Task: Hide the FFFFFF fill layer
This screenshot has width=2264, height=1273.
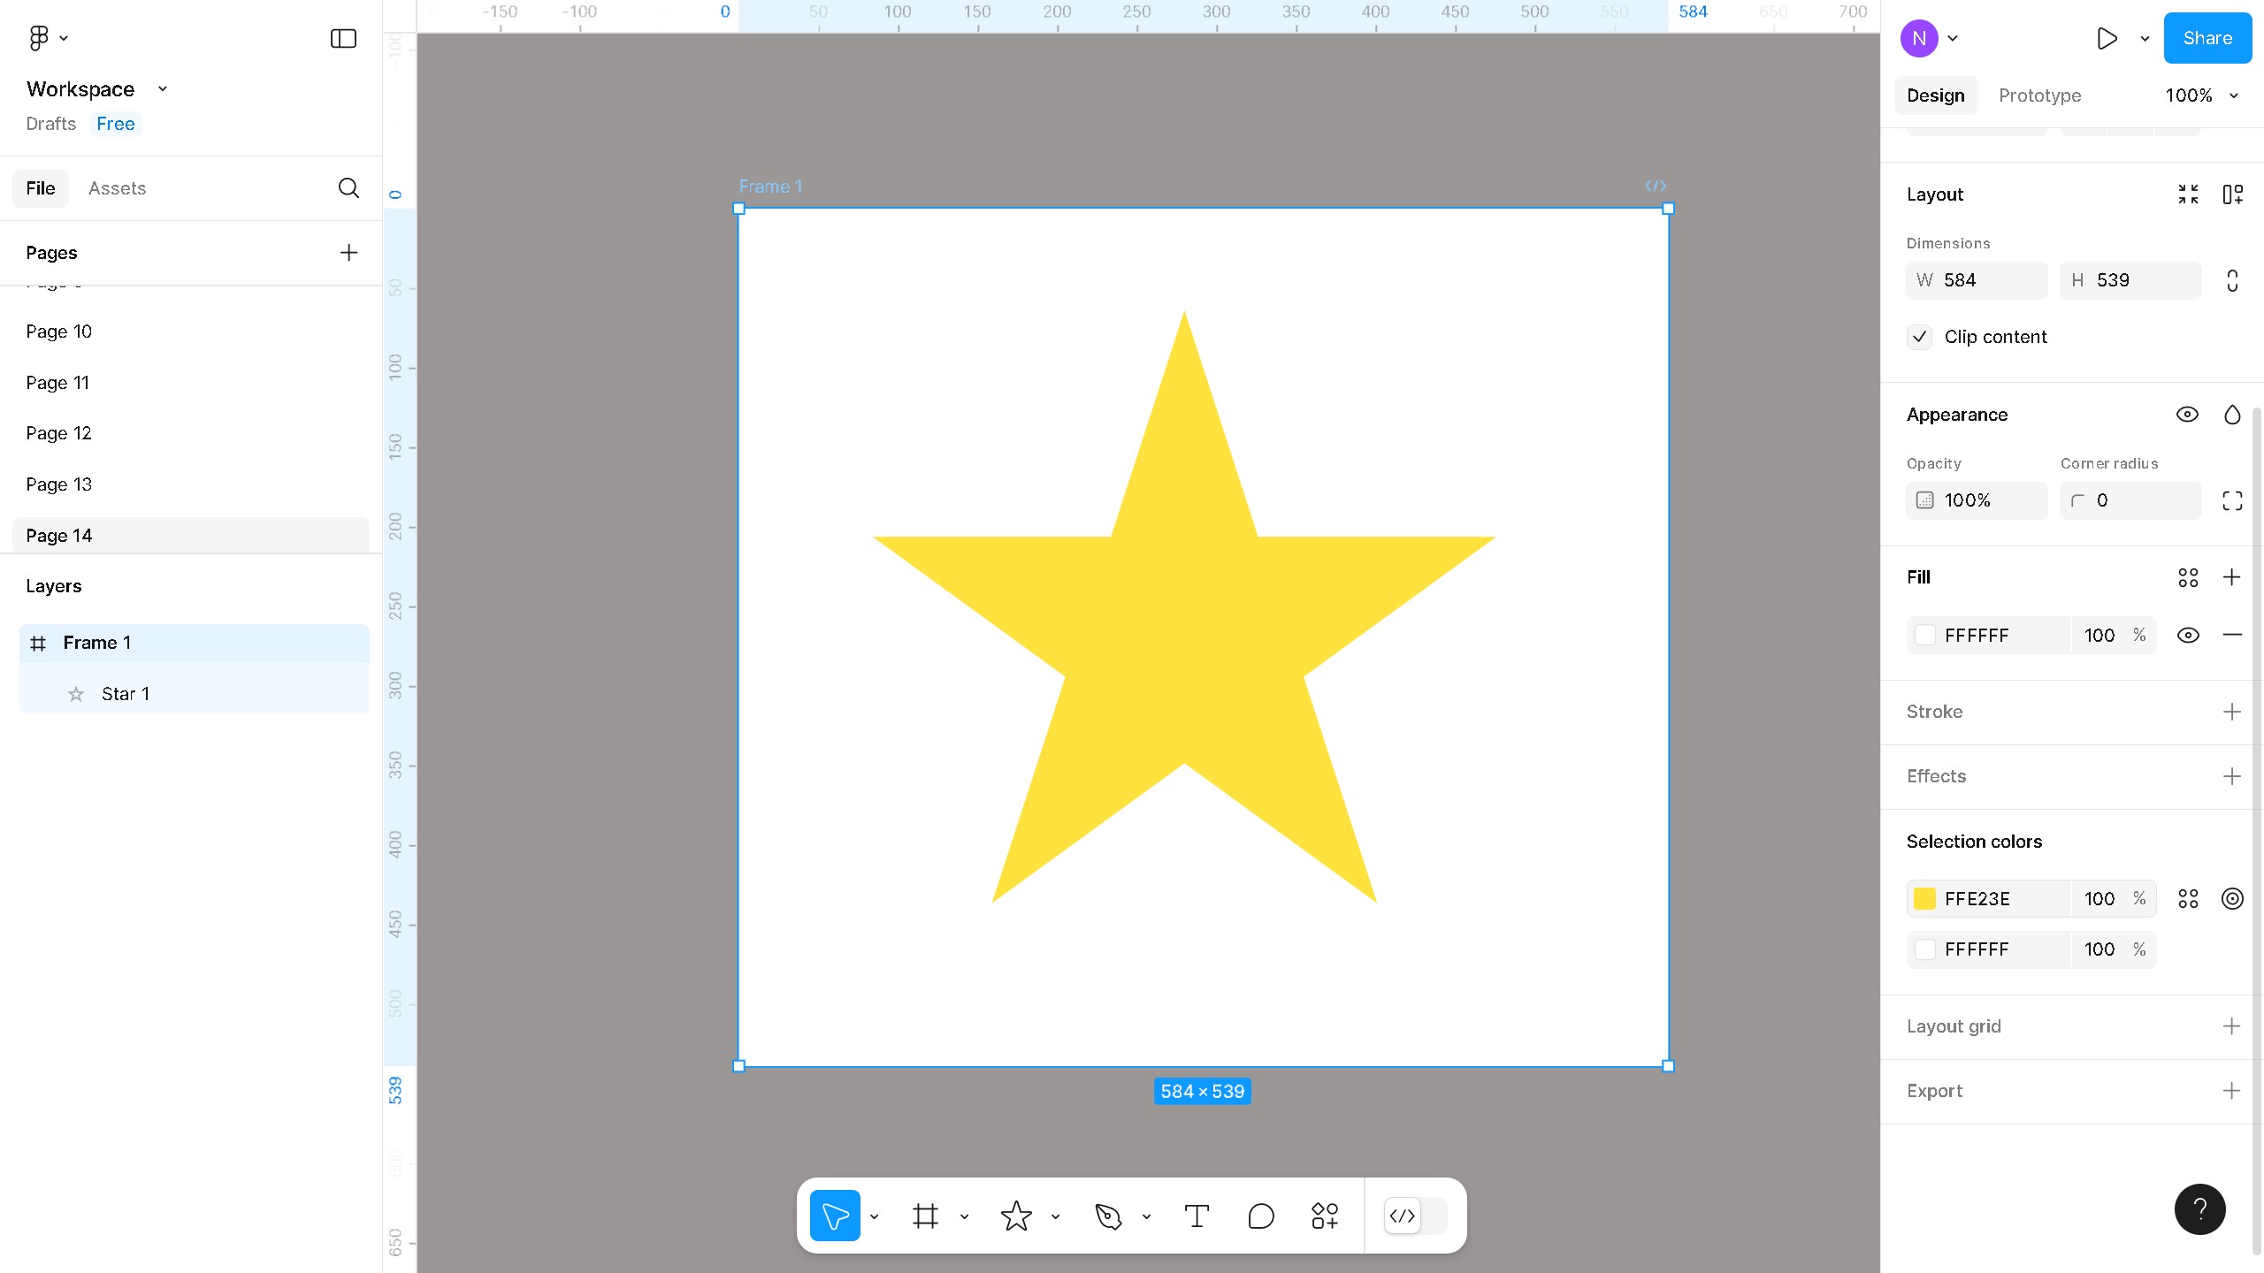Action: coord(2188,635)
